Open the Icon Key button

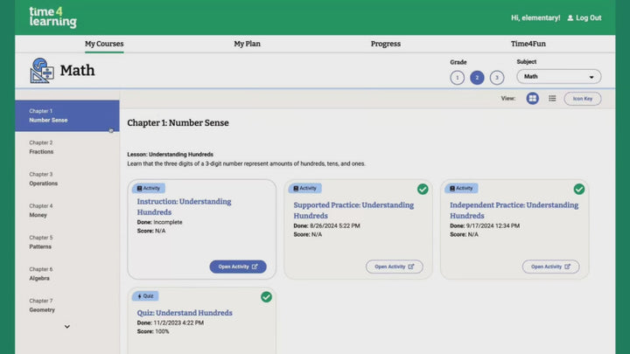583,99
